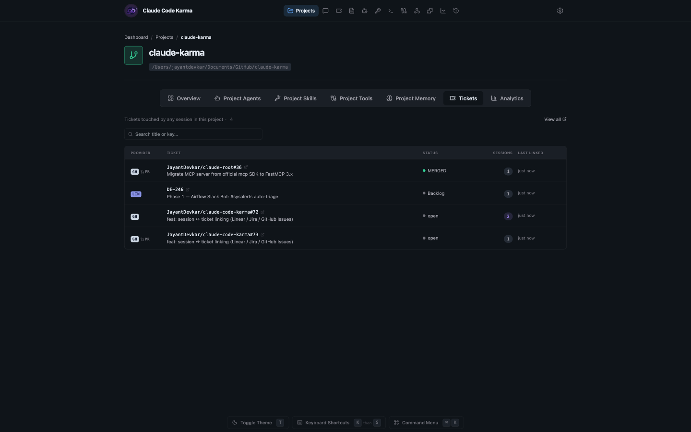Click Phase 1 Airflow Slack Bot description
This screenshot has height=432, width=691.
223,197
